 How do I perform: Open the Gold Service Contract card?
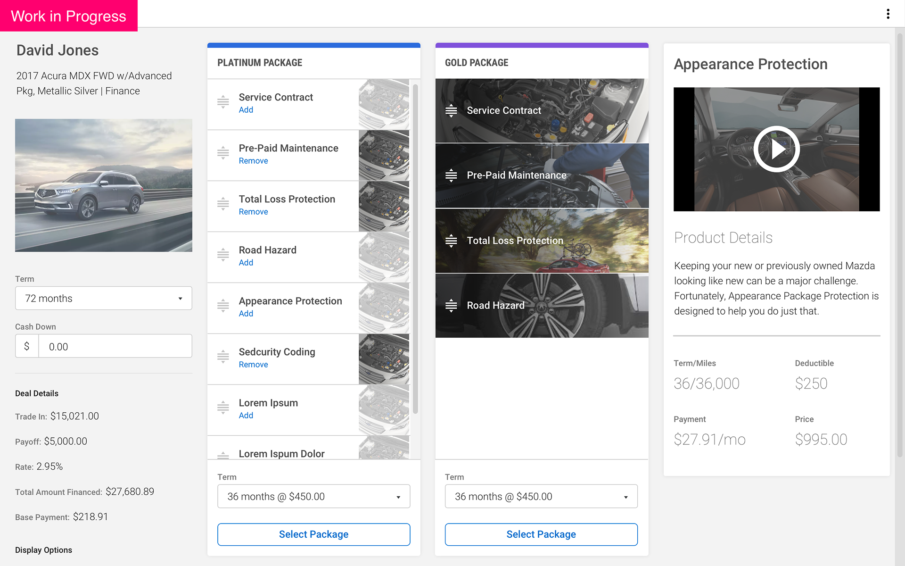pyautogui.click(x=542, y=111)
